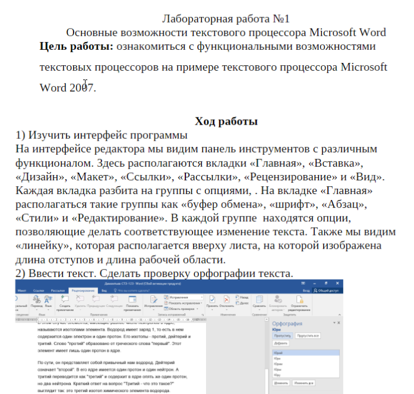Click the Создать примечание comment icon
Screen dimensions: 414x394
(65, 299)
